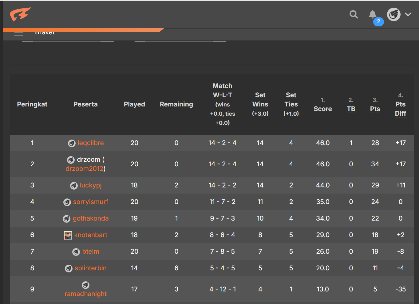Image resolution: width=419 pixels, height=304 pixels.
Task: Open drzoom2012 profile link
Action: [85, 168]
